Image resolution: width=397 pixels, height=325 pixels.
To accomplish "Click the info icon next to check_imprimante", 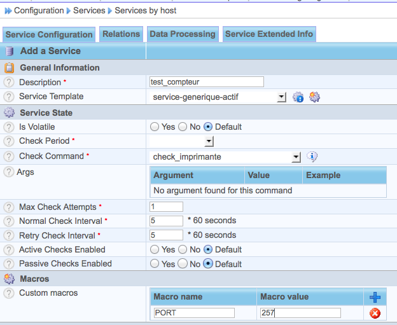I will 312,156.
